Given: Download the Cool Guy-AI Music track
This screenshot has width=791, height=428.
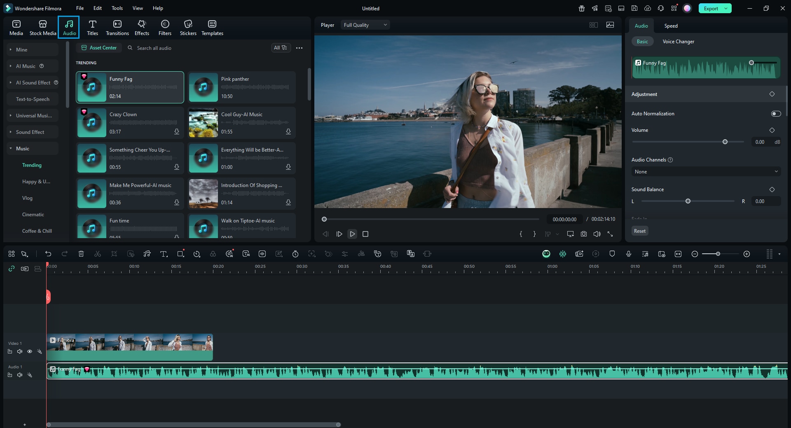Looking at the screenshot, I should [x=288, y=131].
